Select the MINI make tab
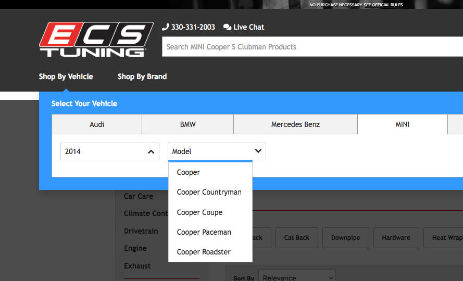This screenshot has height=281, width=463. pos(402,124)
